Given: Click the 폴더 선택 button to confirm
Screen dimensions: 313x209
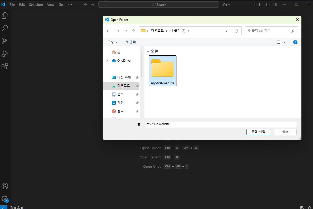Looking at the screenshot, I should tap(258, 132).
